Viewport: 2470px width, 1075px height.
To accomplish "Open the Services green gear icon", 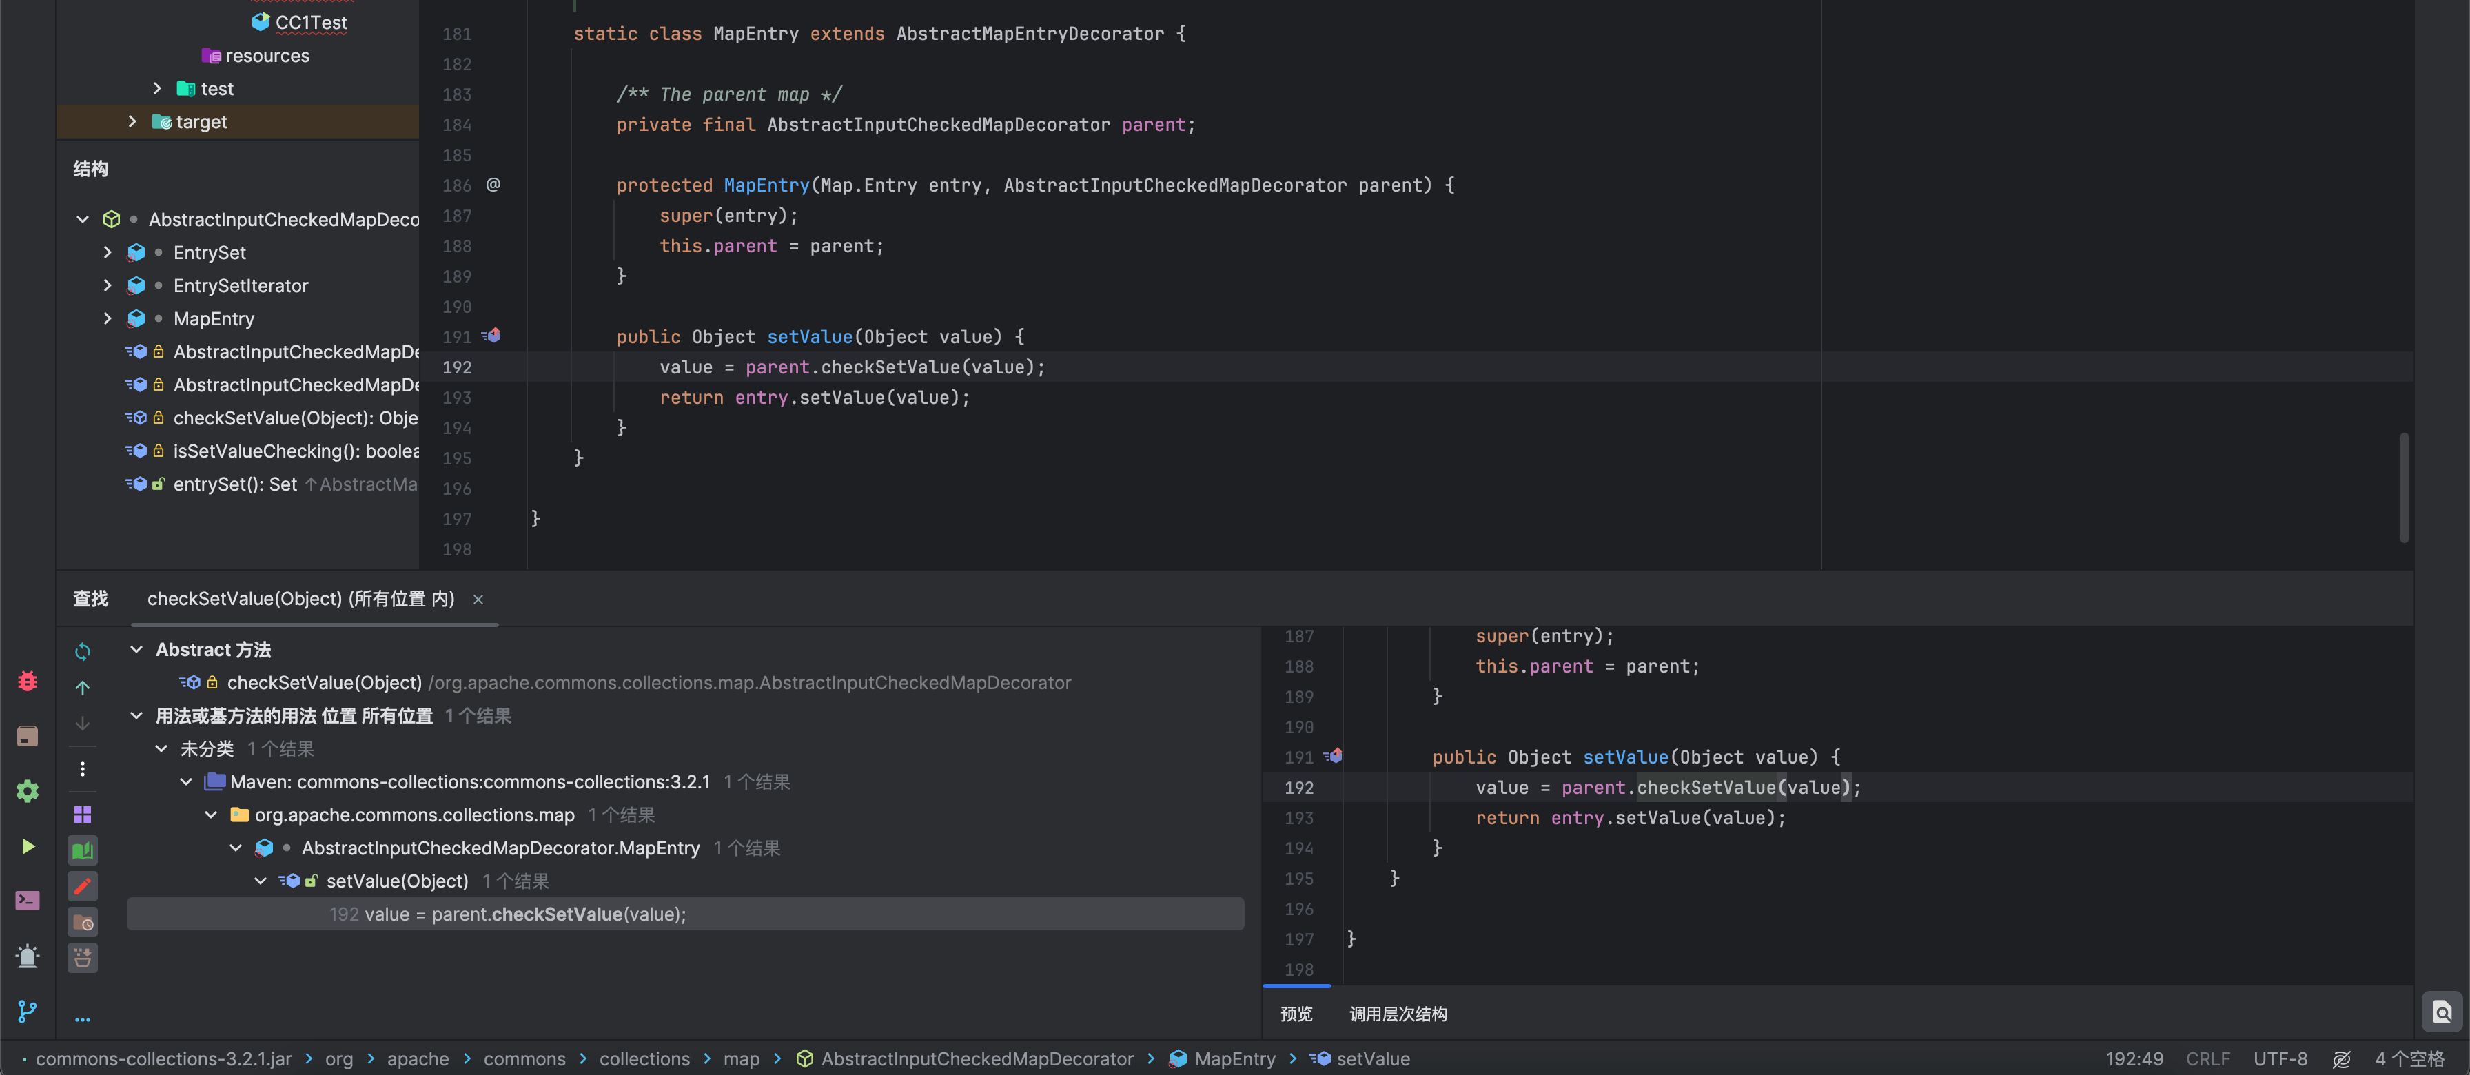I will pyautogui.click(x=27, y=791).
